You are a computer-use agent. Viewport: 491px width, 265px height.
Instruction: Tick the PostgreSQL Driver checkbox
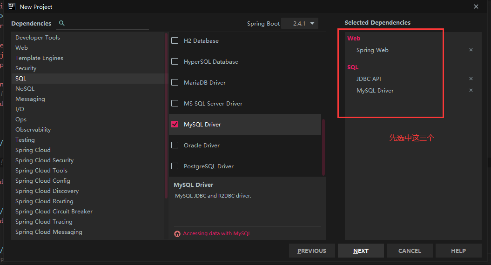(175, 166)
